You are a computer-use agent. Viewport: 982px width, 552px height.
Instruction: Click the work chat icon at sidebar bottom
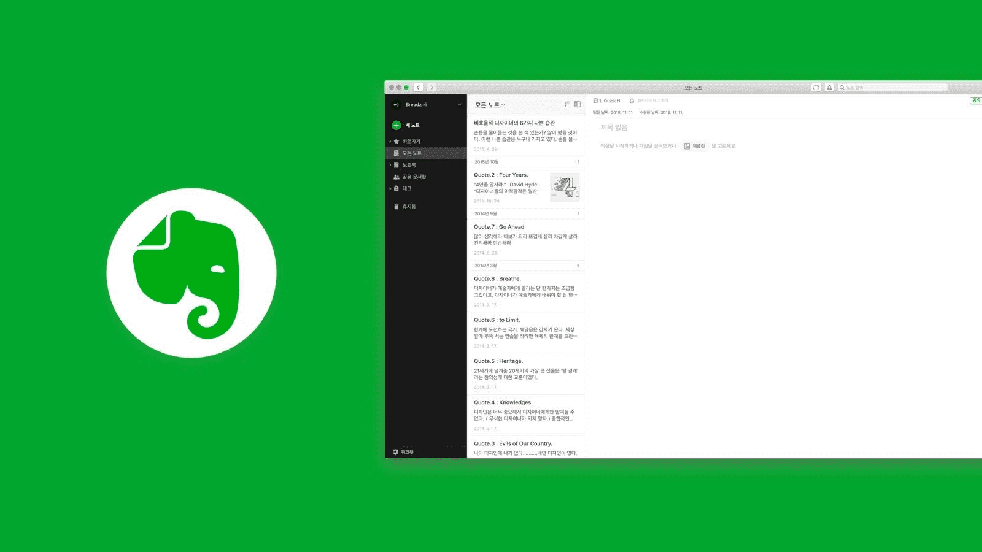[x=396, y=452]
